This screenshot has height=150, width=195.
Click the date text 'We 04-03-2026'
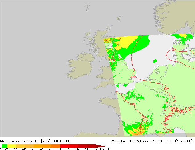coord(130,141)
